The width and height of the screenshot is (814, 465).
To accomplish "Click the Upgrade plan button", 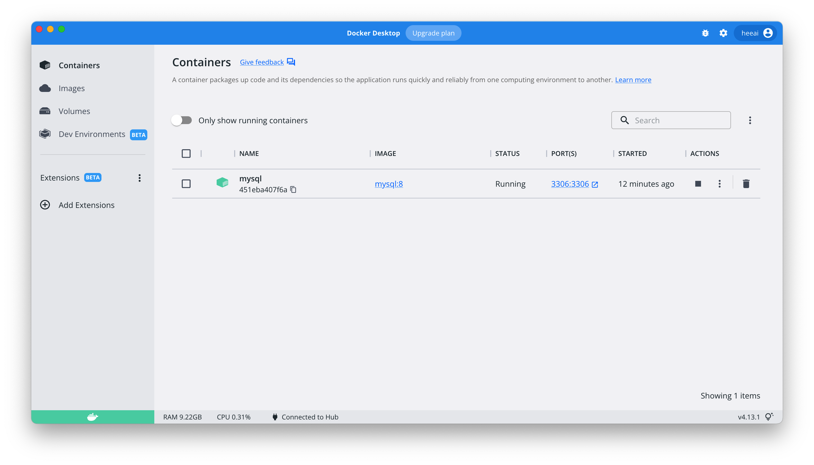I will click(x=433, y=33).
